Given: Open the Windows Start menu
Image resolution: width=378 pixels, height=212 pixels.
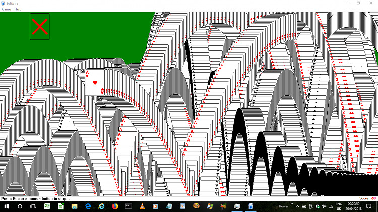Looking at the screenshot, I should 7,206.
